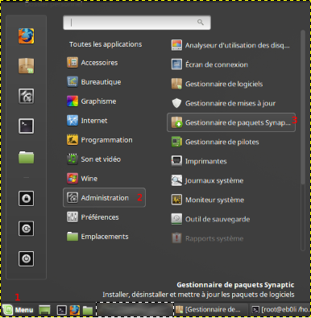Open System Settings icon in favorites sidebar
This screenshot has height=318, width=311.
pyautogui.click(x=26, y=96)
